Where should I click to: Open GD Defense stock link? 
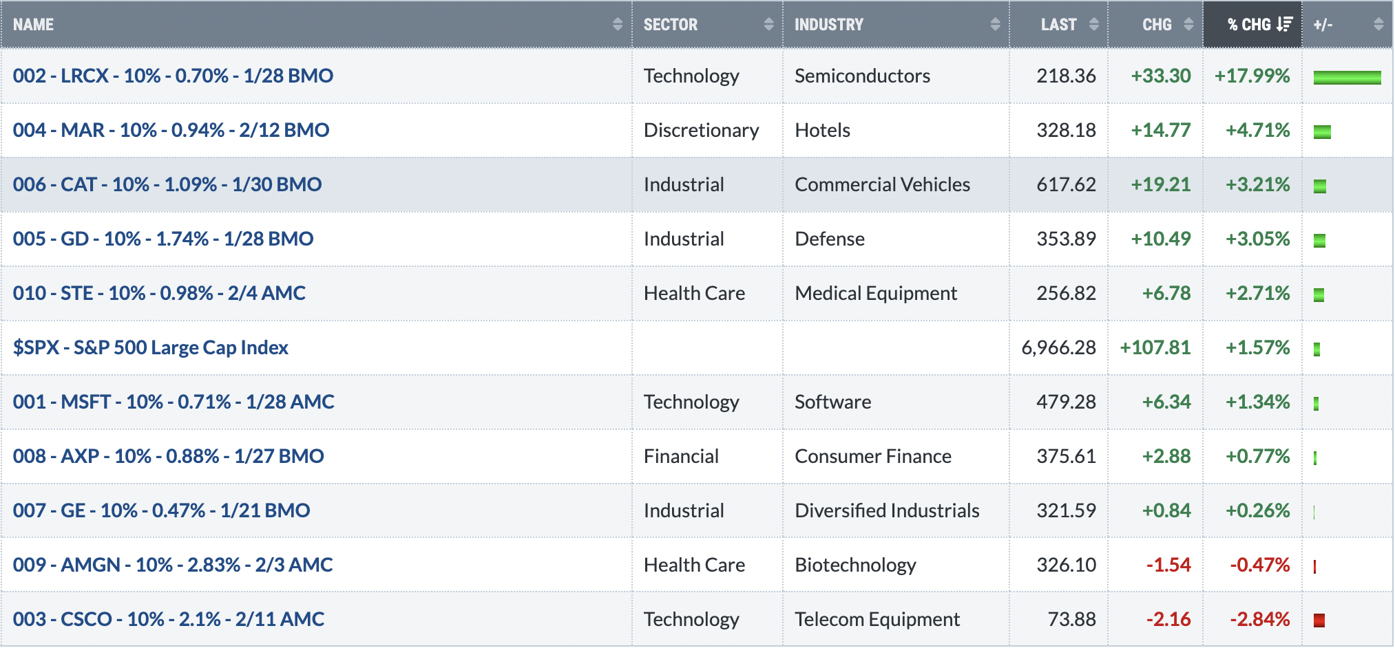pyautogui.click(x=163, y=239)
